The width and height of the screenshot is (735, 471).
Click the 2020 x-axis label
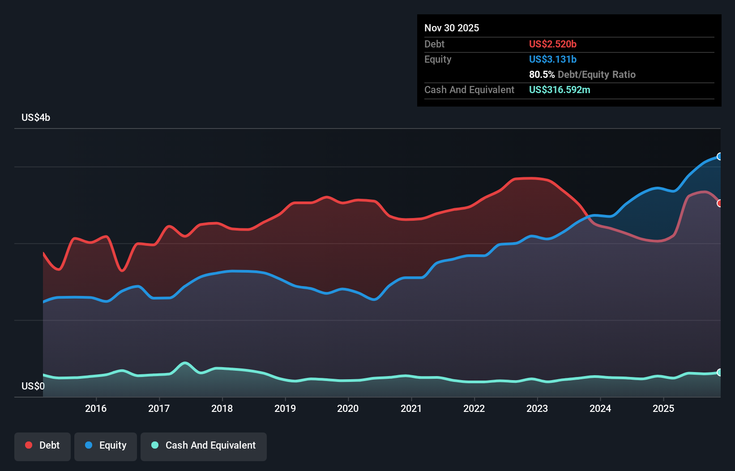point(348,408)
